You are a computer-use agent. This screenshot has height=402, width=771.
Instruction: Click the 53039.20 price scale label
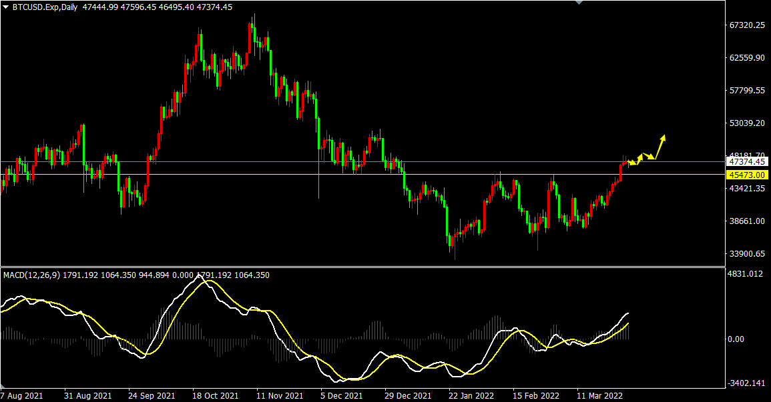[x=746, y=123]
